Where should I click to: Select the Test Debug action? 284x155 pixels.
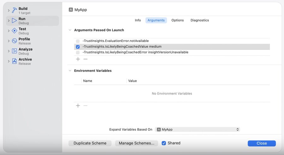pos(33,31)
